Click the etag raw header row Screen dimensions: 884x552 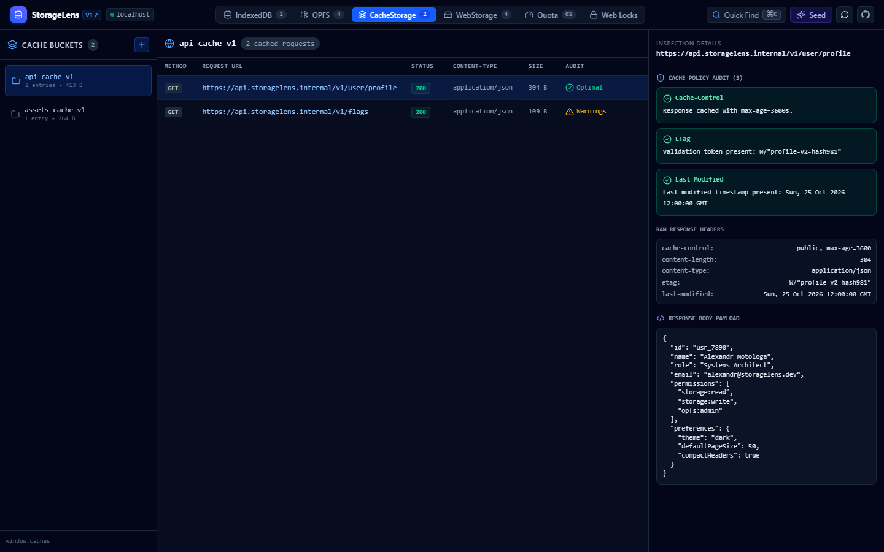point(766,283)
